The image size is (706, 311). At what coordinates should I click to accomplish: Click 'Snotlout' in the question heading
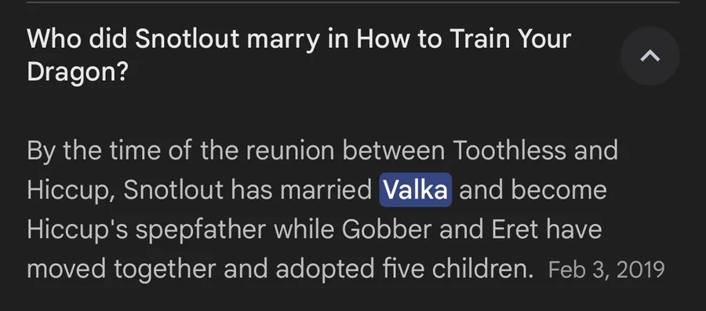pyautogui.click(x=187, y=38)
